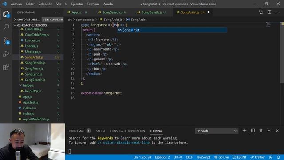Open reportWebVitals.js file
The height and width of the screenshot is (160, 284).
click(x=36, y=119)
